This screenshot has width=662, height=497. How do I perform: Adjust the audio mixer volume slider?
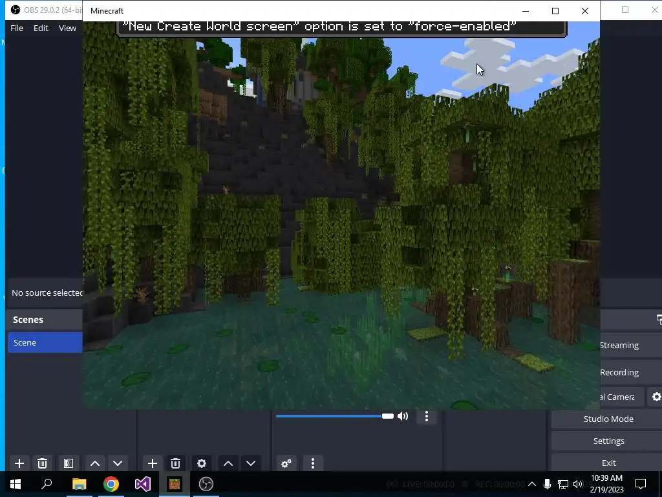(x=334, y=416)
